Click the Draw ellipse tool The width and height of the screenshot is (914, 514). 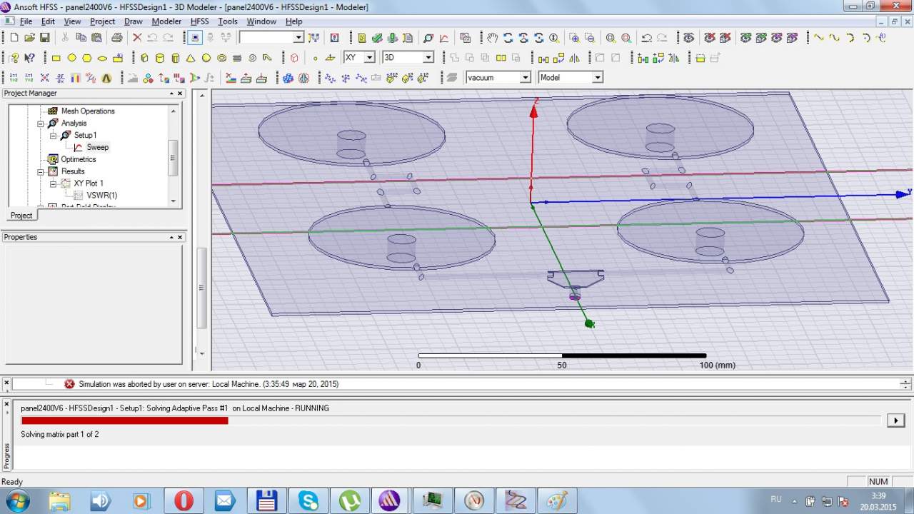coord(102,58)
